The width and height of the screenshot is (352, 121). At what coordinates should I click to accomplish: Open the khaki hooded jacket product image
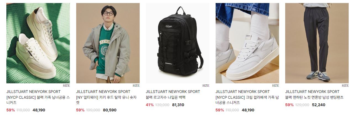click(108, 43)
